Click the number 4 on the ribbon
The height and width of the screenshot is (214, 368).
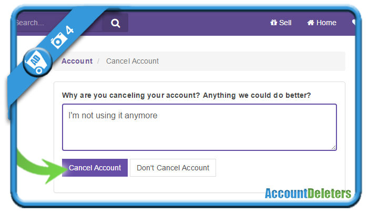pyautogui.click(x=69, y=30)
